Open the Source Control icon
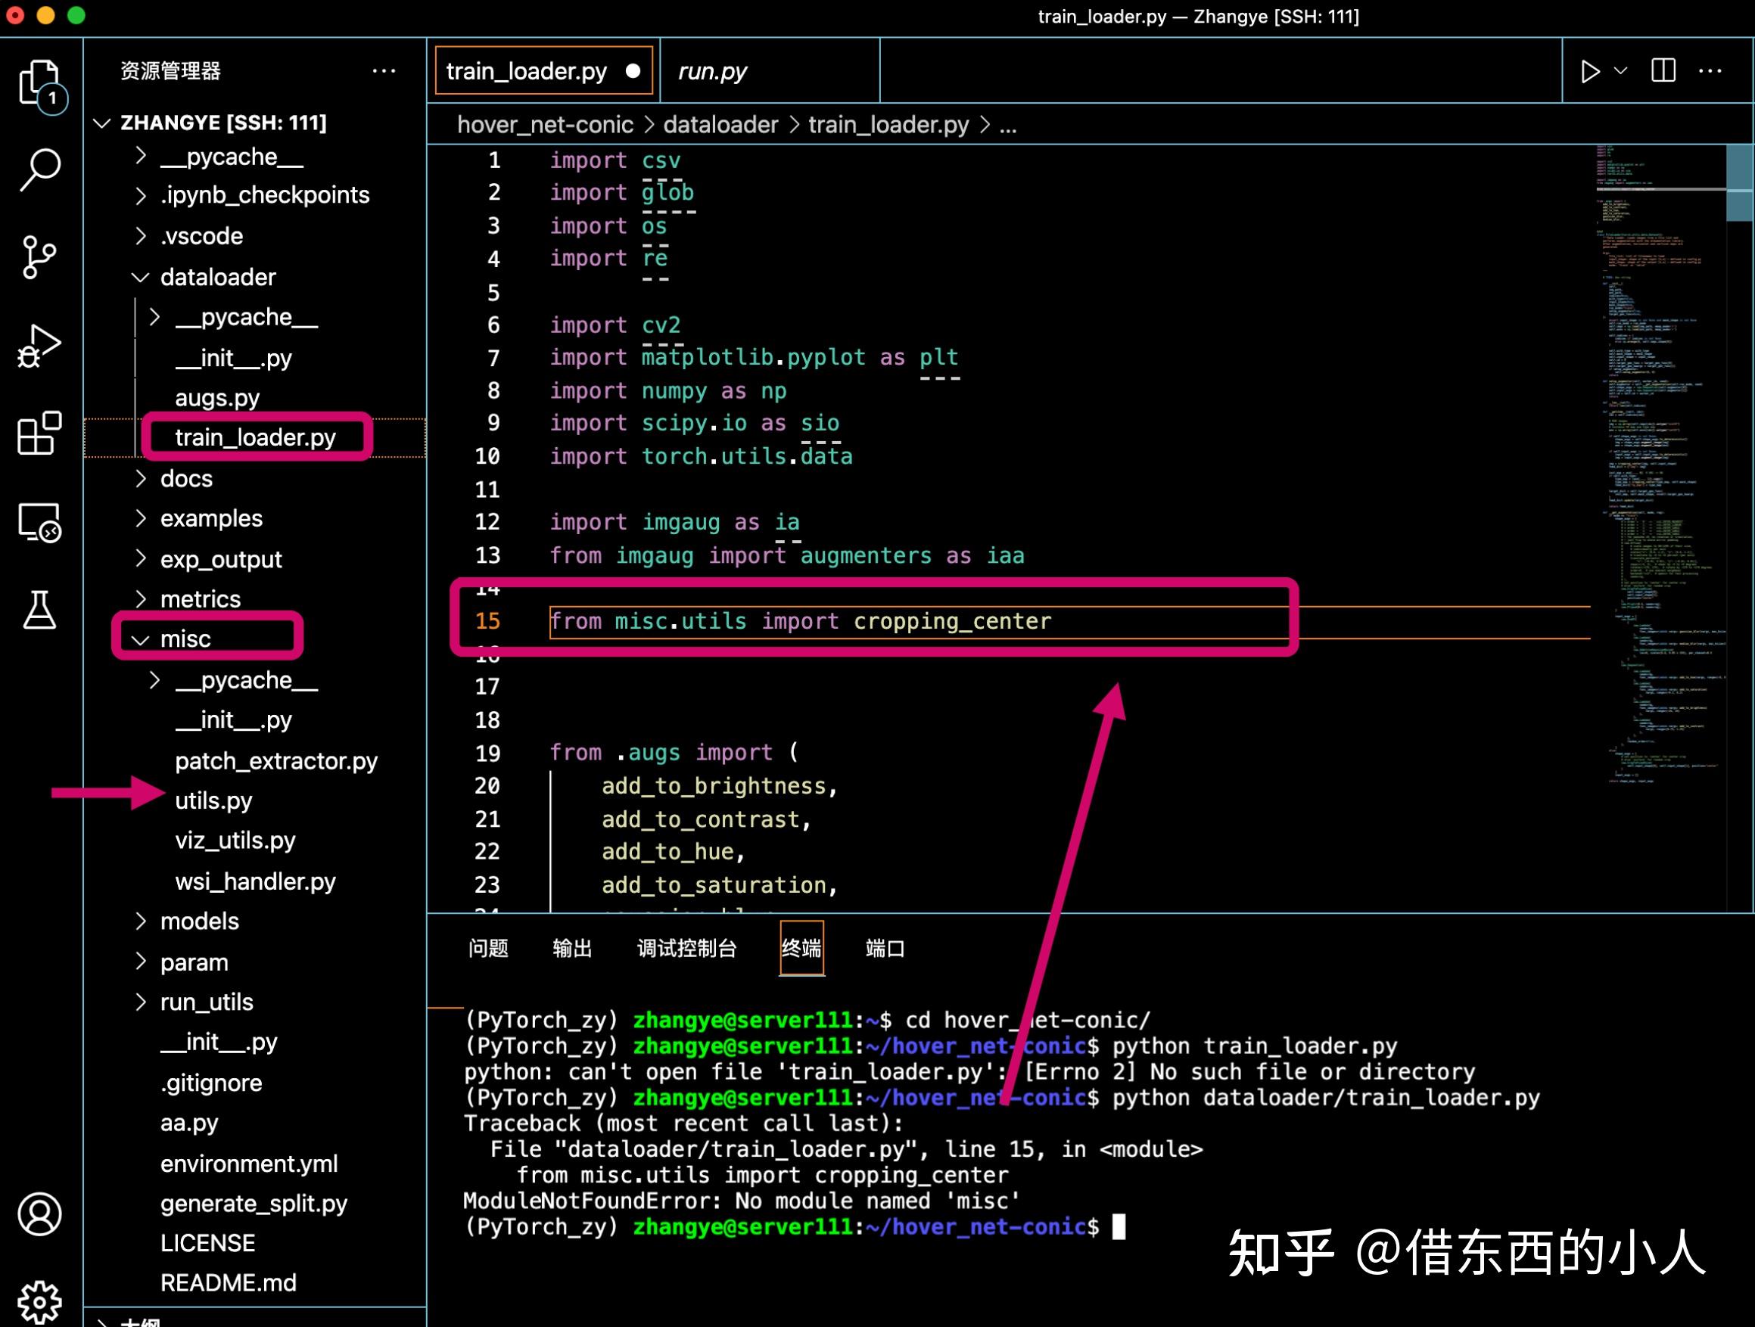Viewport: 1755px width, 1327px height. [x=38, y=256]
